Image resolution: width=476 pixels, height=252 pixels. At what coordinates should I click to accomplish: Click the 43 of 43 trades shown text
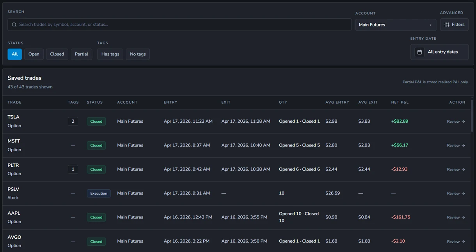pos(30,87)
